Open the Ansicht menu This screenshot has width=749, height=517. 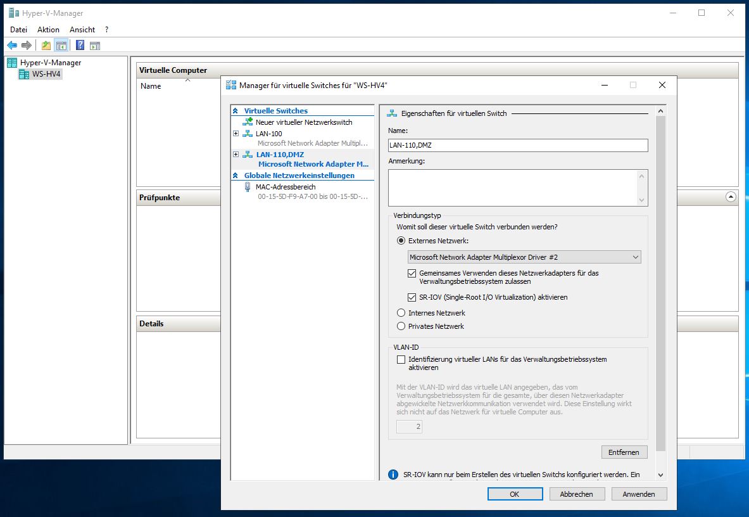(x=82, y=30)
